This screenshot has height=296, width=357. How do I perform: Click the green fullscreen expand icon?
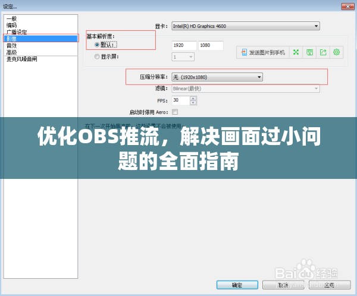tap(296, 52)
